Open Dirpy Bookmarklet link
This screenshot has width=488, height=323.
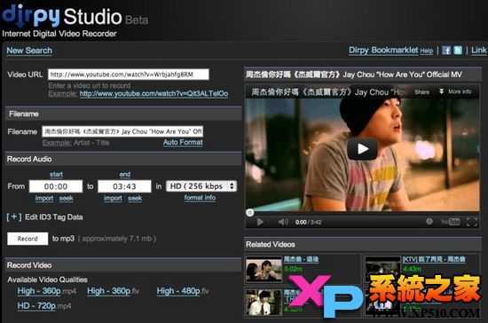(383, 50)
